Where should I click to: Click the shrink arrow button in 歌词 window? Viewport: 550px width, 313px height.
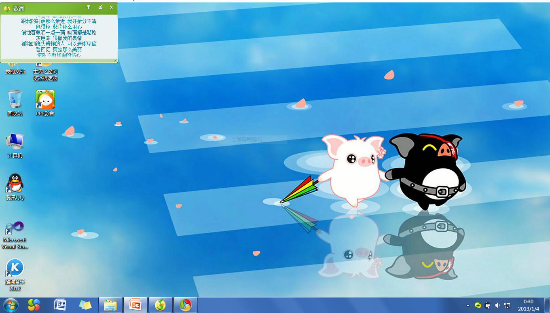[x=100, y=7]
